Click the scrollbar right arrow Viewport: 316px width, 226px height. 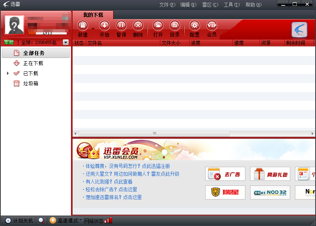312,134
